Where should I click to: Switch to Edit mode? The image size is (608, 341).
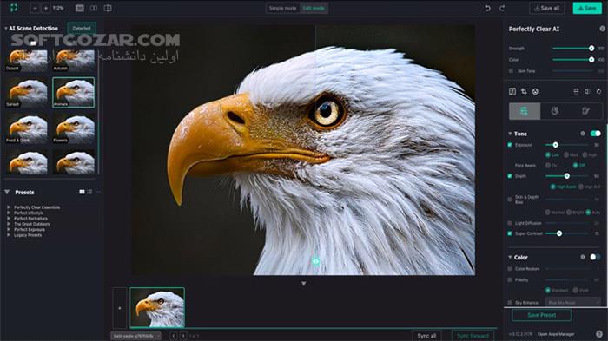(314, 8)
